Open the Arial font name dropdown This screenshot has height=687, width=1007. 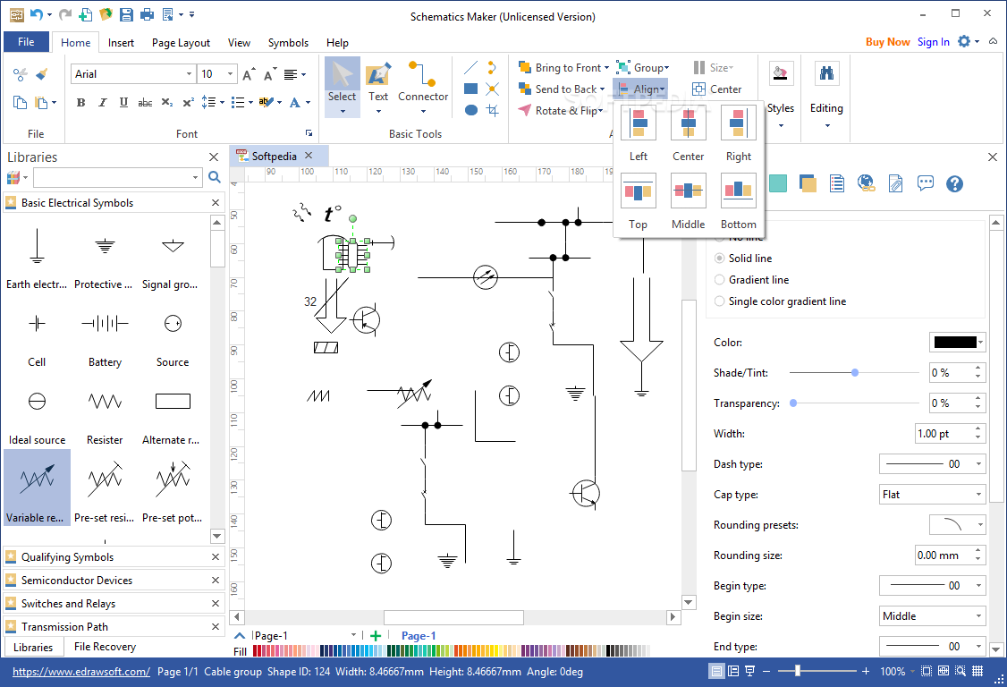(x=189, y=74)
